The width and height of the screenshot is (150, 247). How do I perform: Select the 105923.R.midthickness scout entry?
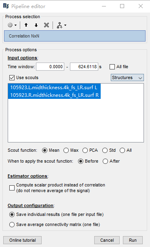[55, 95]
